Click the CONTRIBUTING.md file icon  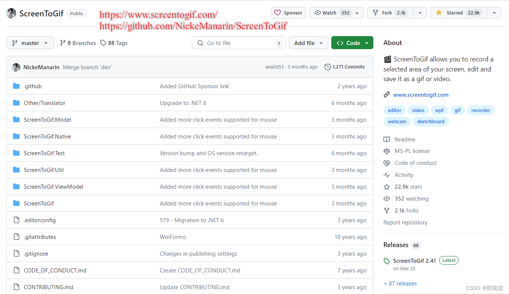coord(16,287)
